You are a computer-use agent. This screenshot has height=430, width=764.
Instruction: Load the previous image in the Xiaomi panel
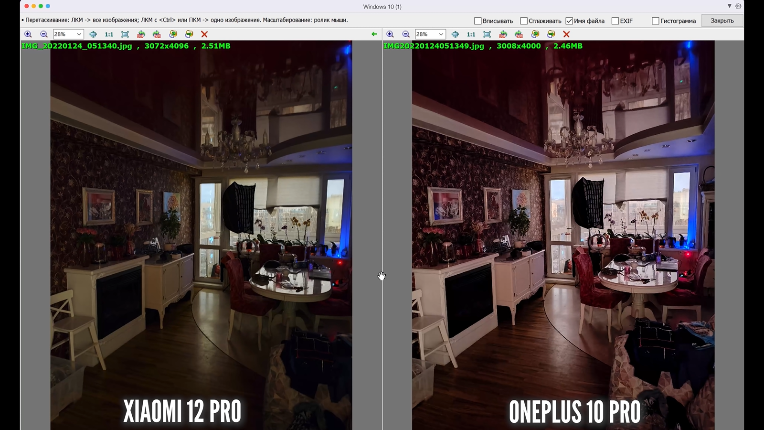click(173, 34)
